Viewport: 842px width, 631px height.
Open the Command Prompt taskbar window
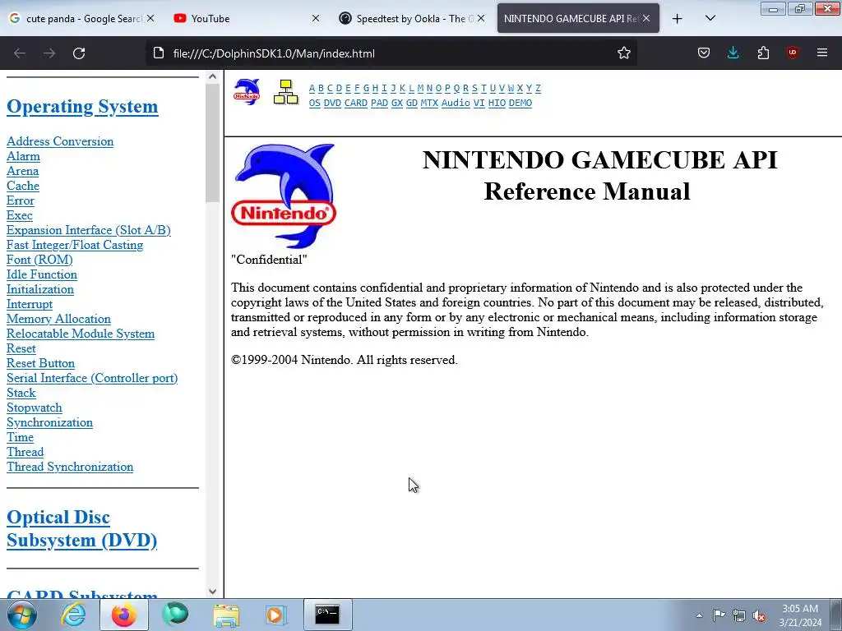[x=327, y=615]
